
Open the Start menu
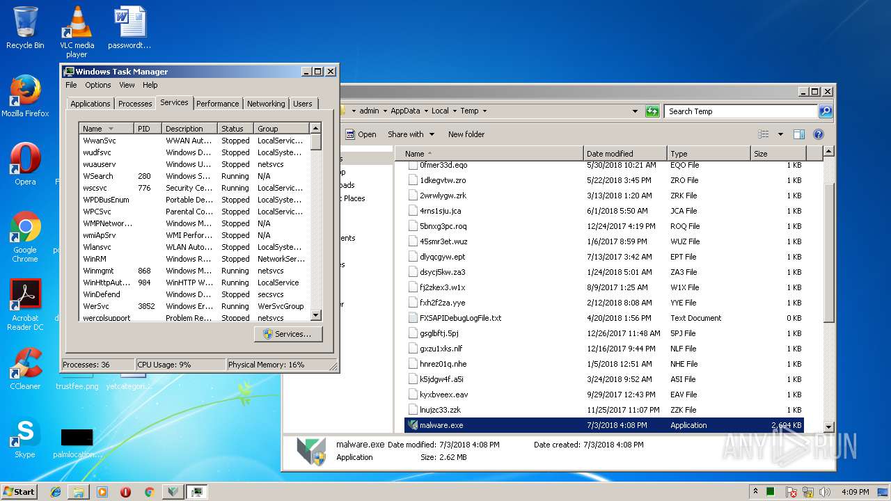tap(19, 491)
